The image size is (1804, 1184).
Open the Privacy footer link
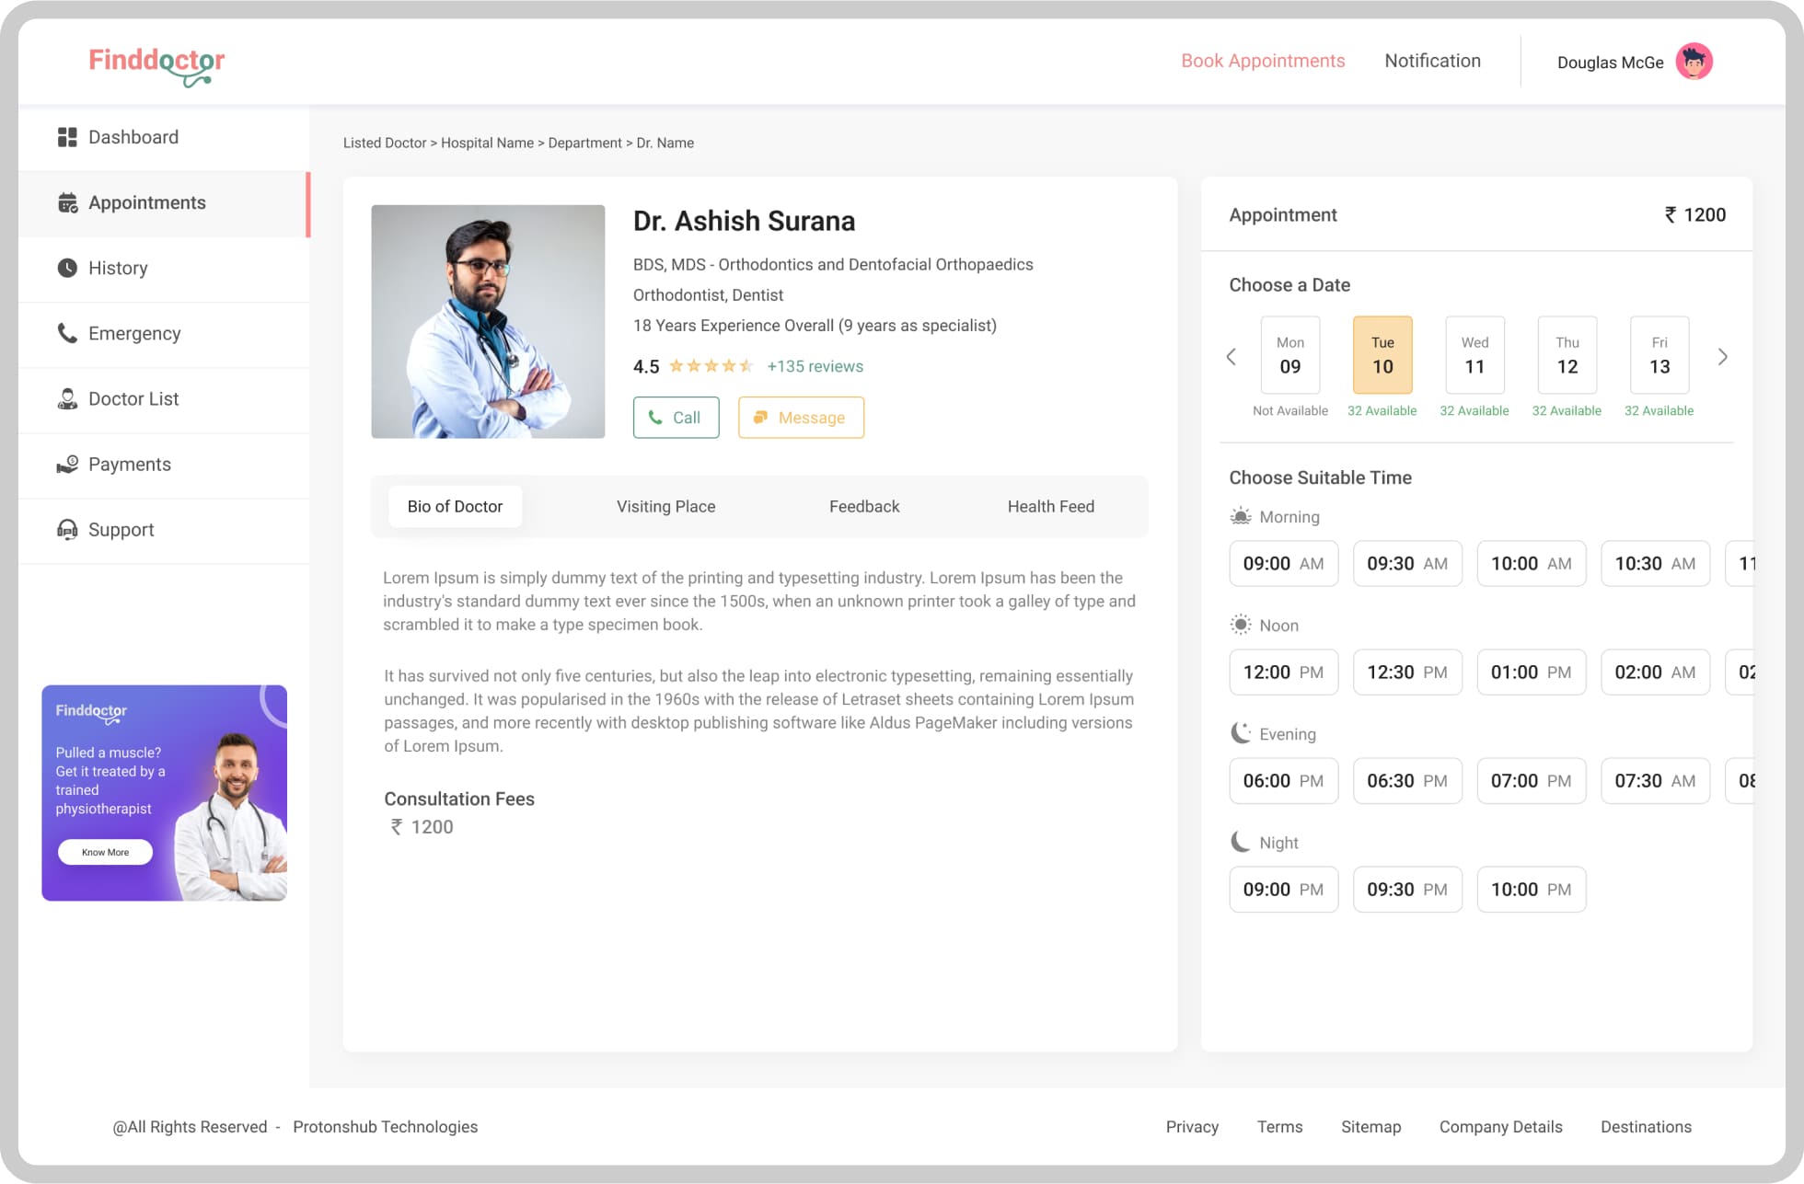tap(1192, 1127)
